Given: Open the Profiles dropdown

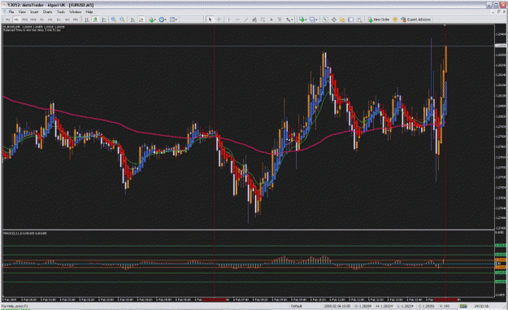Looking at the screenshot, I should 313,20.
